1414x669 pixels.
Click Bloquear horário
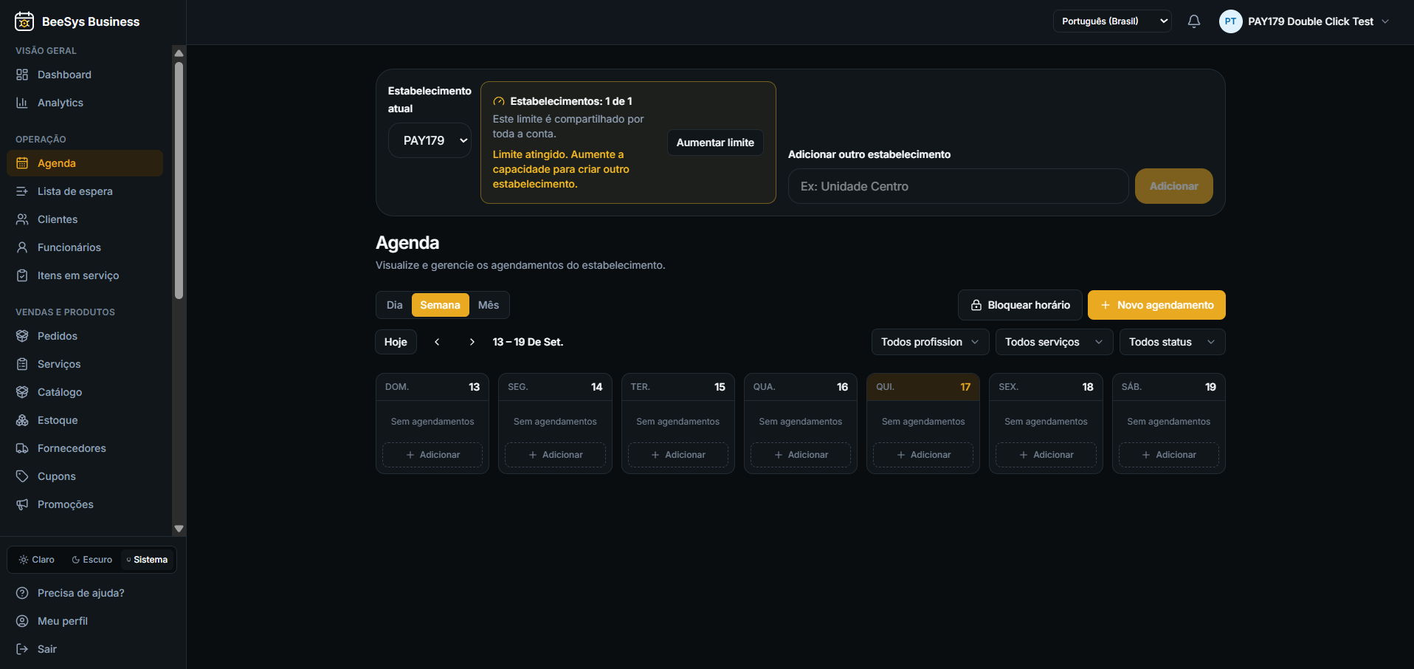click(1020, 305)
